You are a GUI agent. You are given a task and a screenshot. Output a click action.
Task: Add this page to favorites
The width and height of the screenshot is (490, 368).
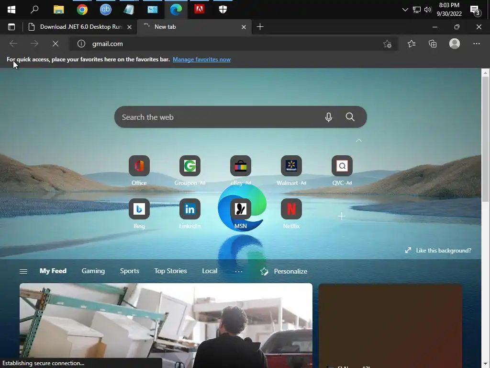point(387,44)
